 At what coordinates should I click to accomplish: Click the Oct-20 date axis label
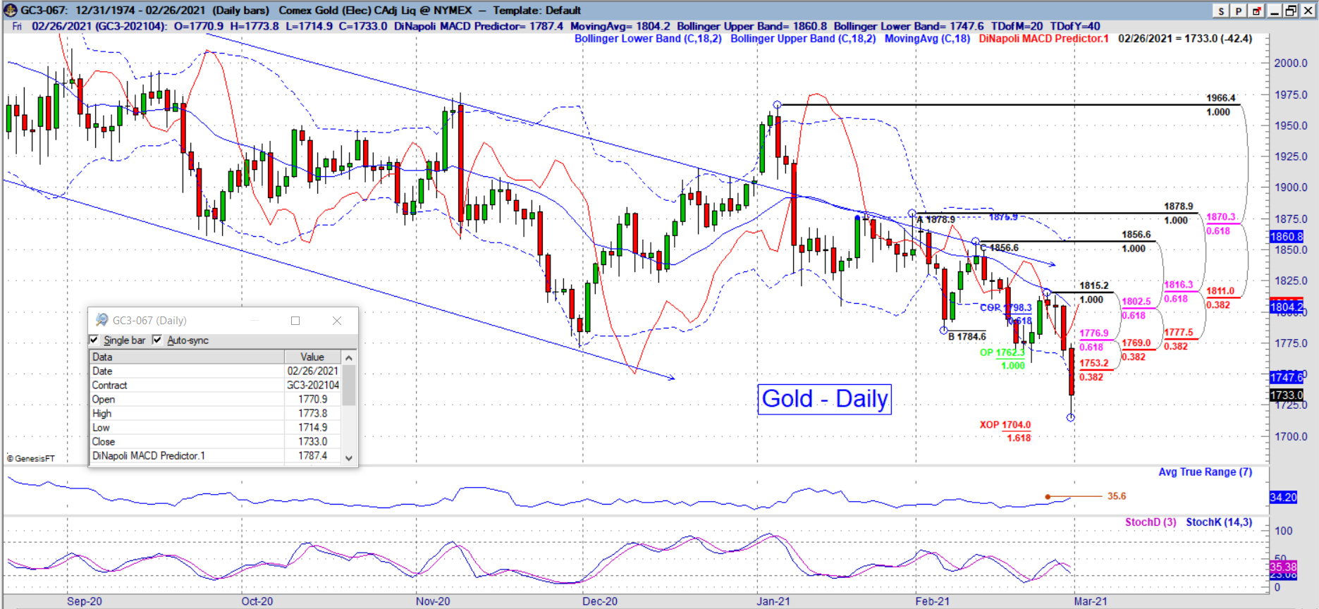(x=257, y=601)
